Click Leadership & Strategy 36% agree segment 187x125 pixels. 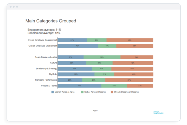[x=75, y=69]
